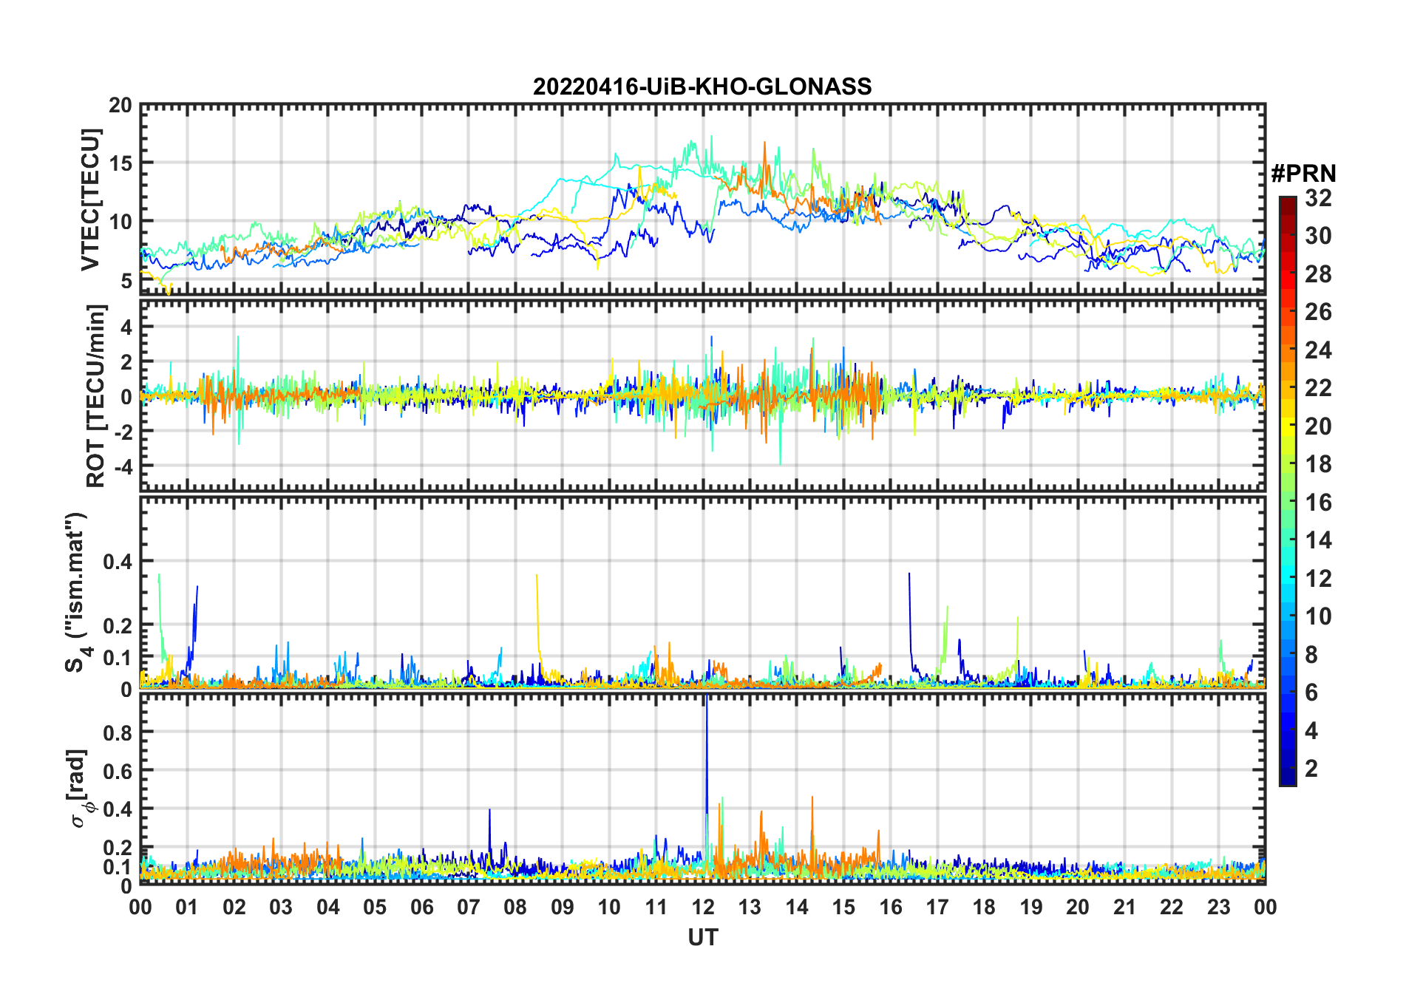This screenshot has width=1406, height=983.
Task: Click colorbar tick label 30
Action: (x=1318, y=236)
